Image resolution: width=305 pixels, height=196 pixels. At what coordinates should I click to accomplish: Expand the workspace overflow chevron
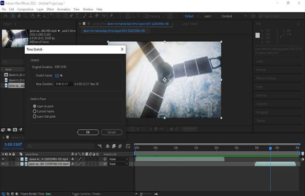coord(245,16)
